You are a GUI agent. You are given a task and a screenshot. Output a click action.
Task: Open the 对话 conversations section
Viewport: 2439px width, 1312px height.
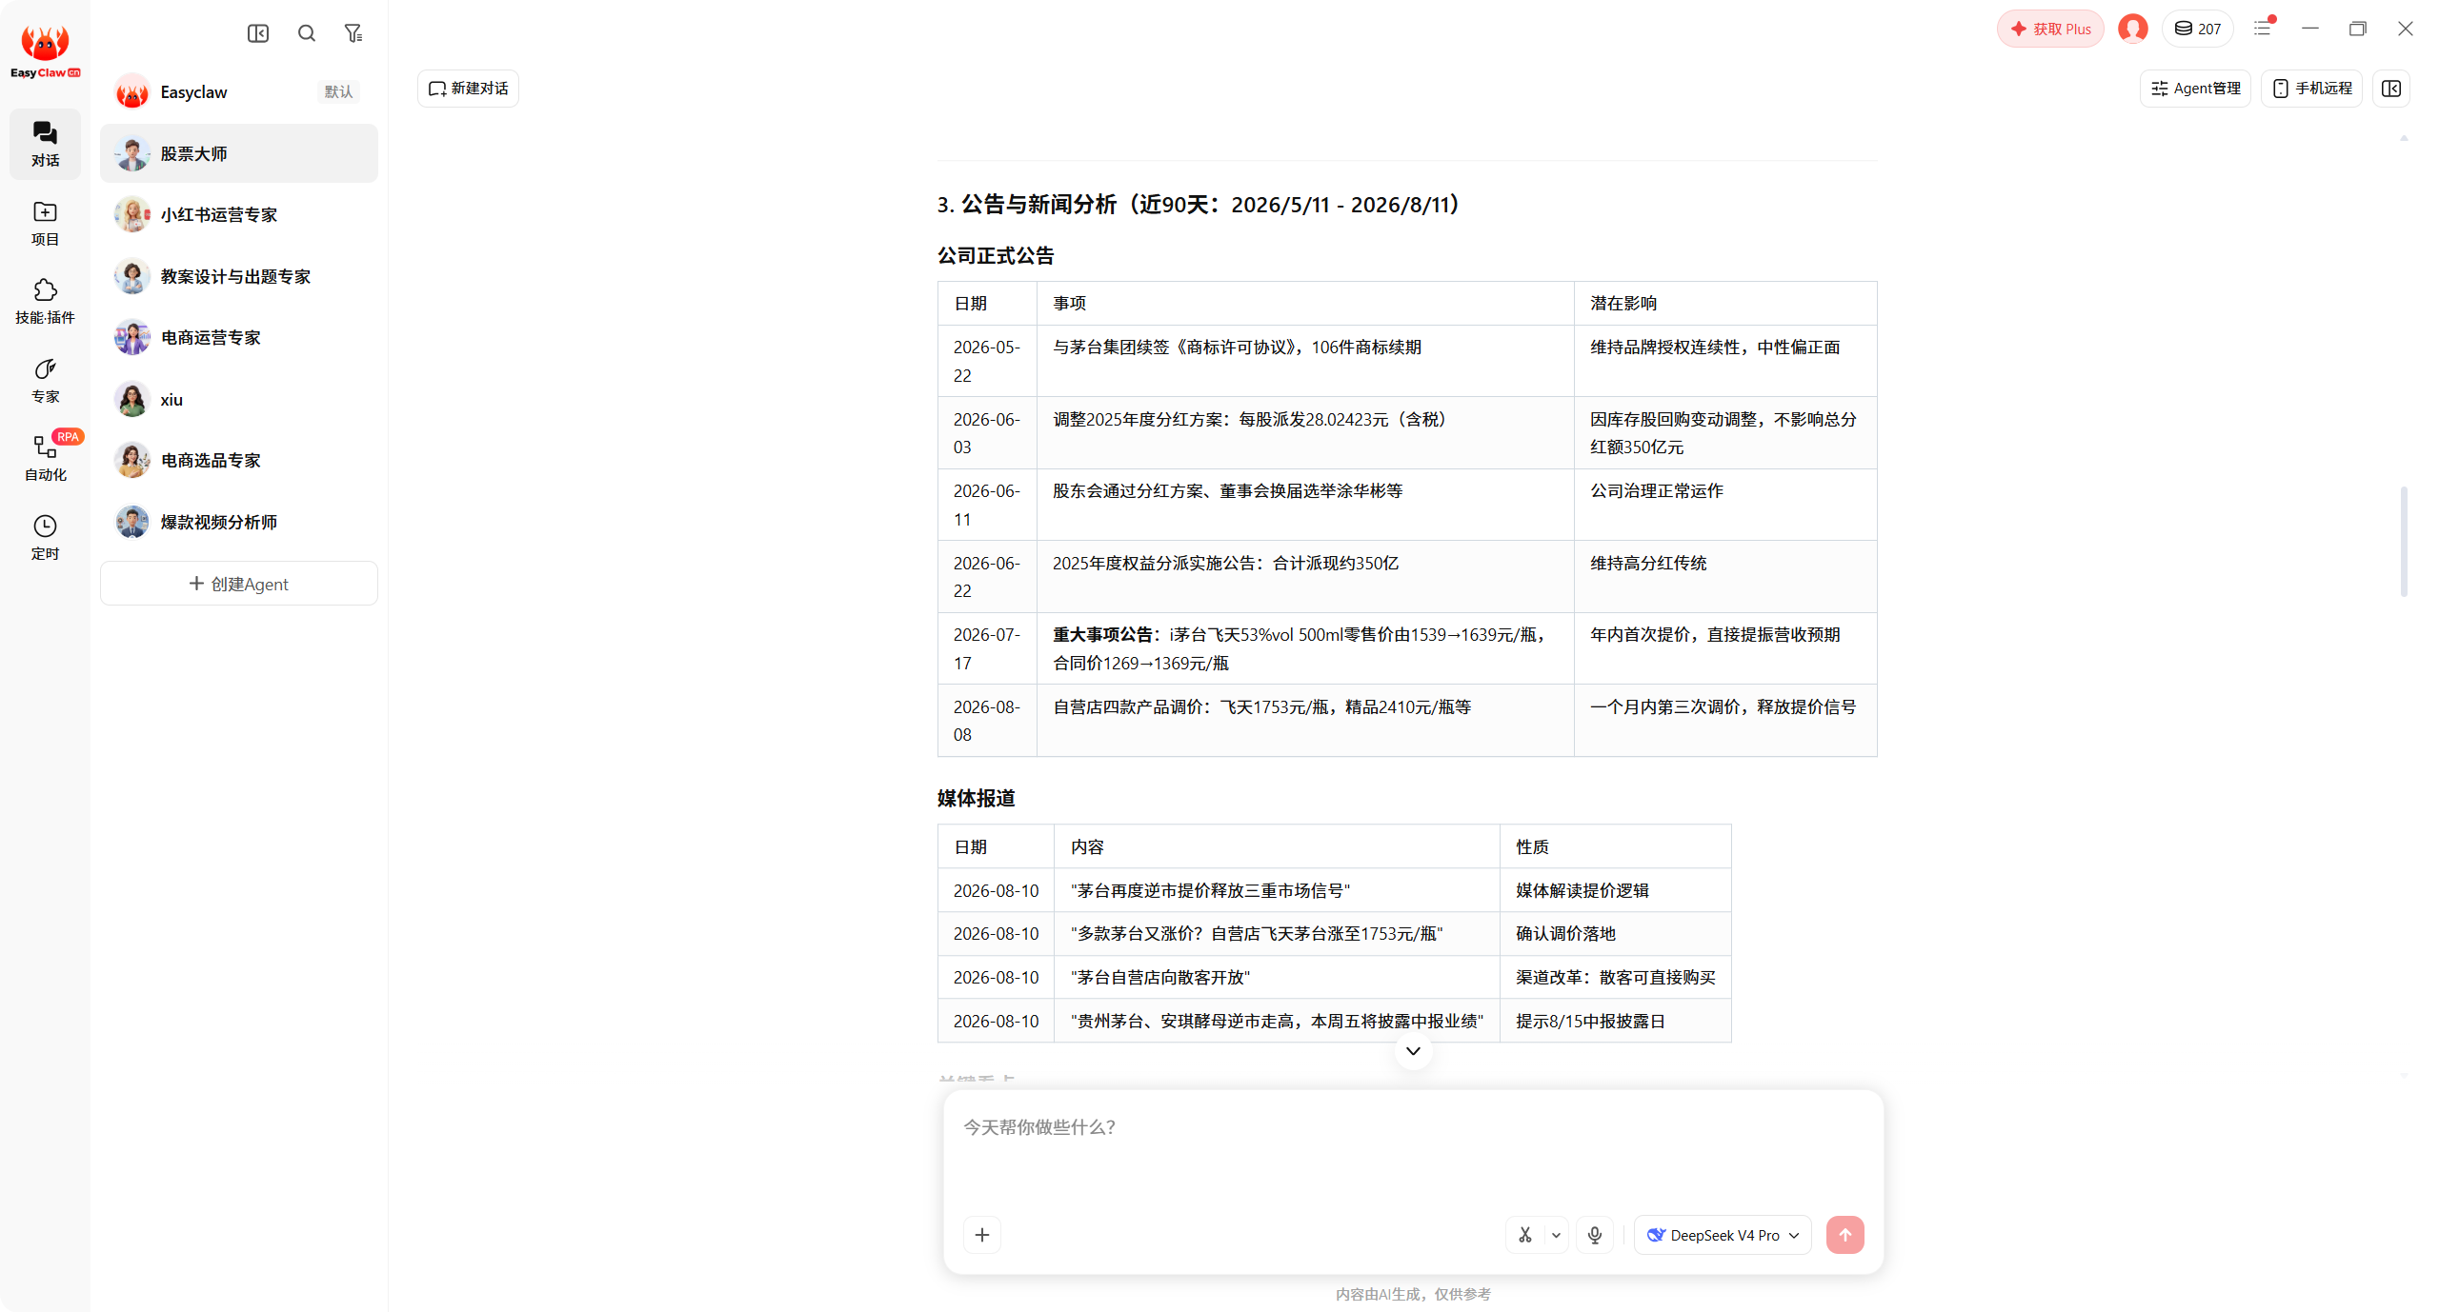[45, 144]
